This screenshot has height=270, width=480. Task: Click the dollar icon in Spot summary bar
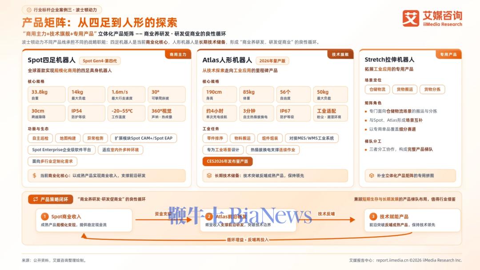point(34,175)
